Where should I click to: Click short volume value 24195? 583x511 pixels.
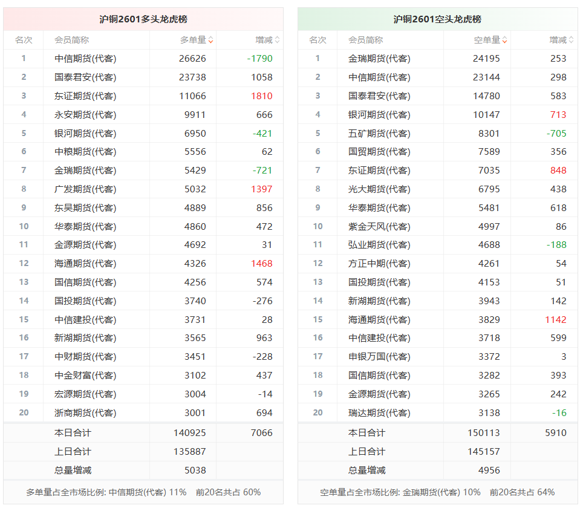[486, 59]
